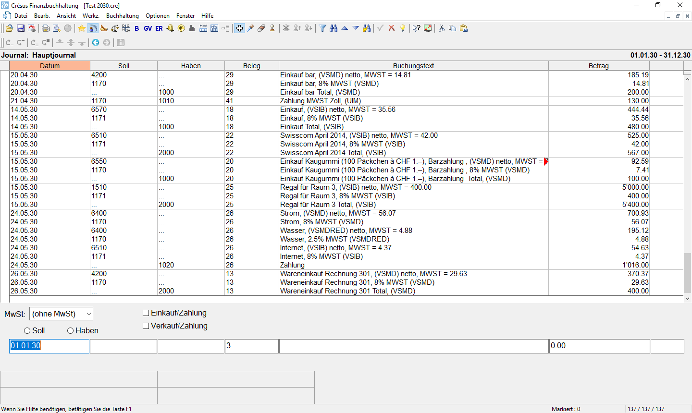Select the pipette dropper tool
Screen dimensions: 692x413
250,28
